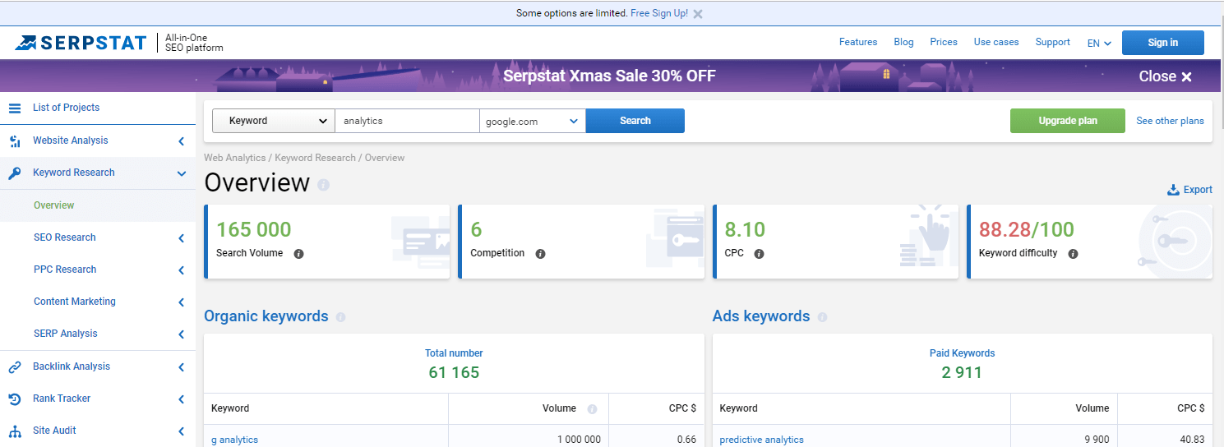
Task: Expand Website Analysis section chevron
Action: point(181,141)
